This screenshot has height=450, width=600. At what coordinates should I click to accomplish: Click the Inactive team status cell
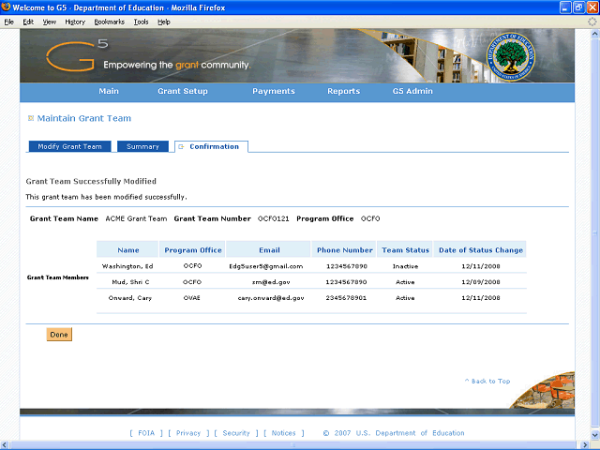pyautogui.click(x=405, y=266)
